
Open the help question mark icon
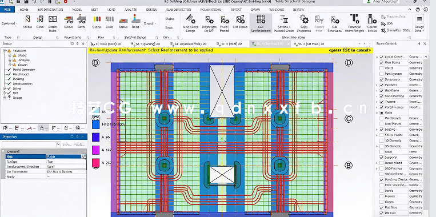(418, 10)
